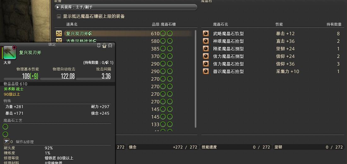Click the first materia slot of the 133 row

click(163, 124)
